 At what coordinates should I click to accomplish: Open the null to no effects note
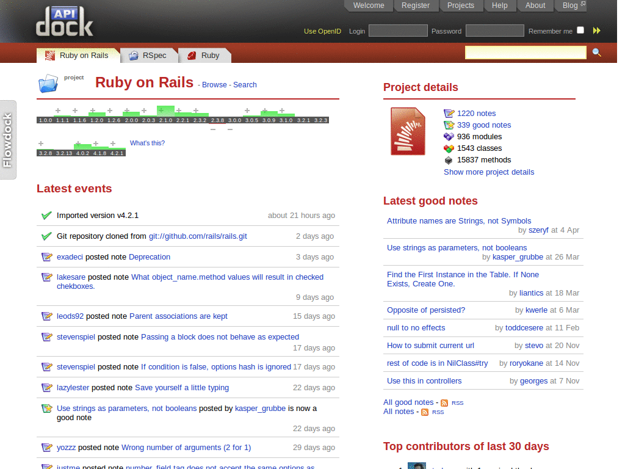(416, 328)
